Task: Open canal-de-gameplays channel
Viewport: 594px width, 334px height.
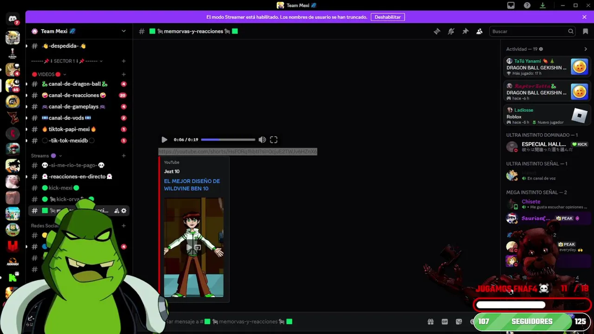Action: 79,107
